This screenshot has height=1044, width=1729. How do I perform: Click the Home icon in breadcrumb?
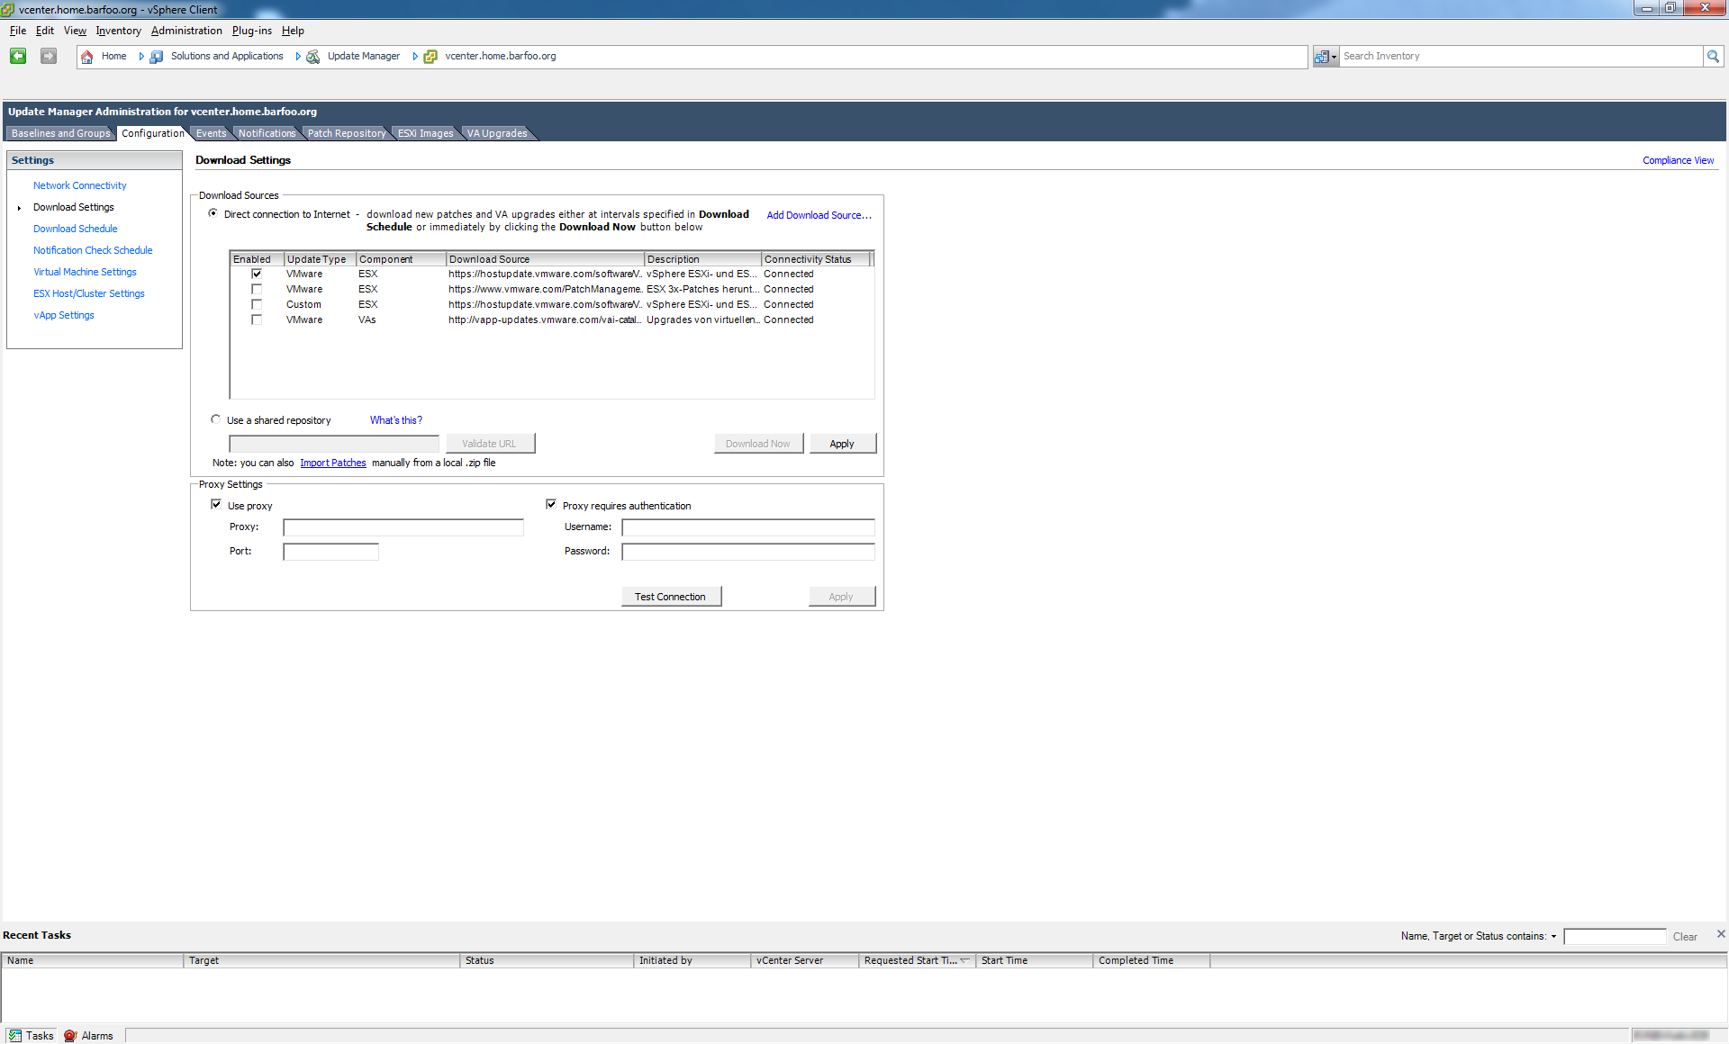coord(87,57)
